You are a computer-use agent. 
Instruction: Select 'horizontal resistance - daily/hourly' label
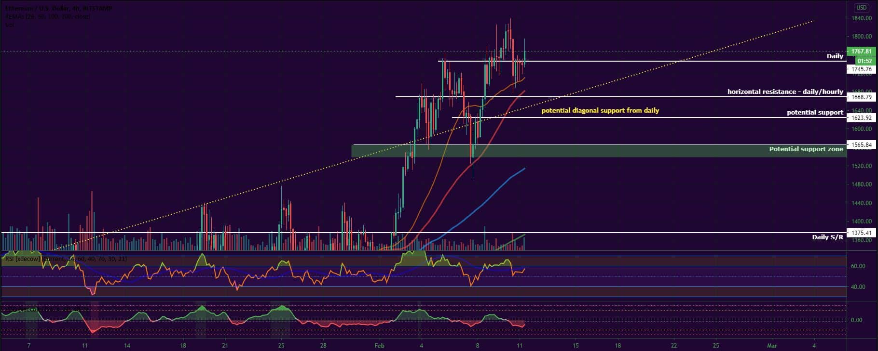pyautogui.click(x=785, y=91)
